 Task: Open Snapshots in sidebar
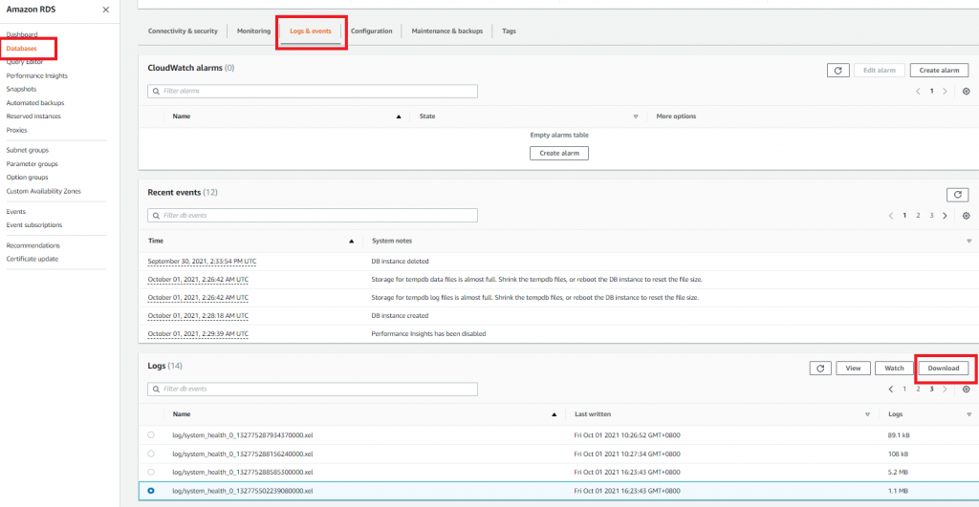click(21, 89)
